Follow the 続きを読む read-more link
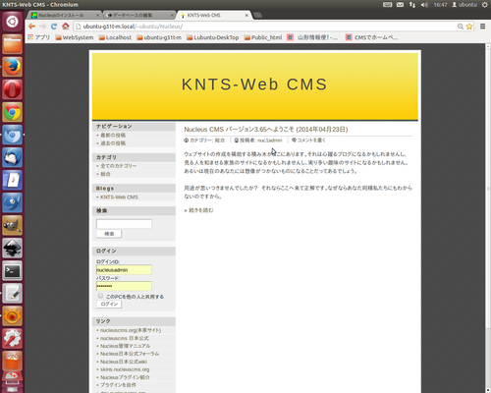 coord(201,210)
